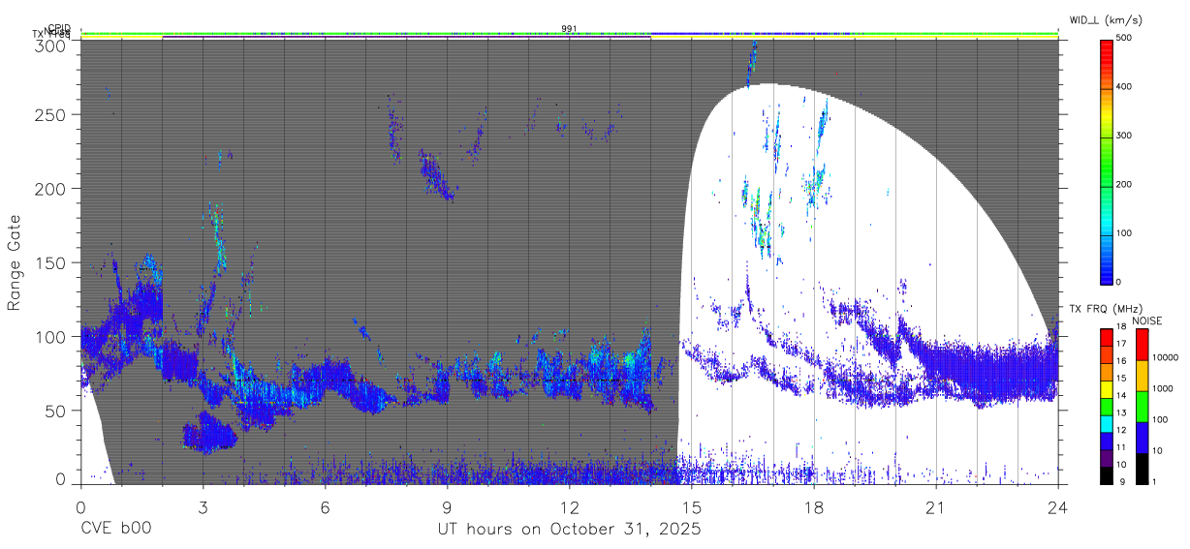This screenshot has height=549, width=1190.
Task: Click the '0' tick on UT hours axis
Action: (80, 506)
